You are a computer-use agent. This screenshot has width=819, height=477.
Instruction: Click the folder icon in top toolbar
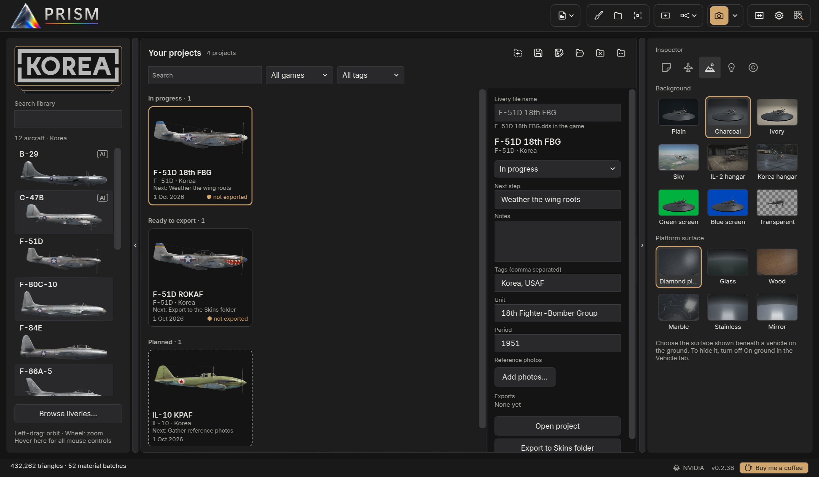(x=618, y=16)
